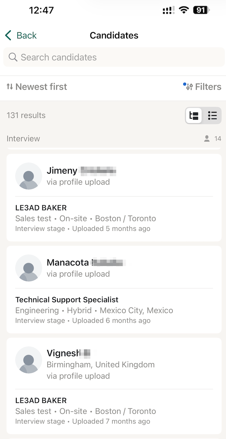This screenshot has height=439, width=226.
Task: Tap the filters slider icon
Action: coord(190,87)
